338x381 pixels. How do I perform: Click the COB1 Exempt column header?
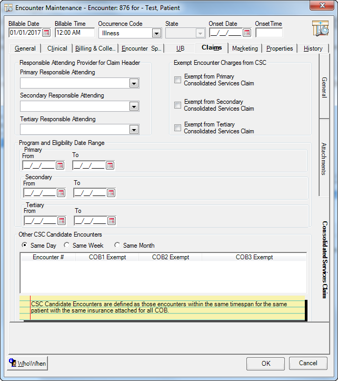[x=107, y=257]
